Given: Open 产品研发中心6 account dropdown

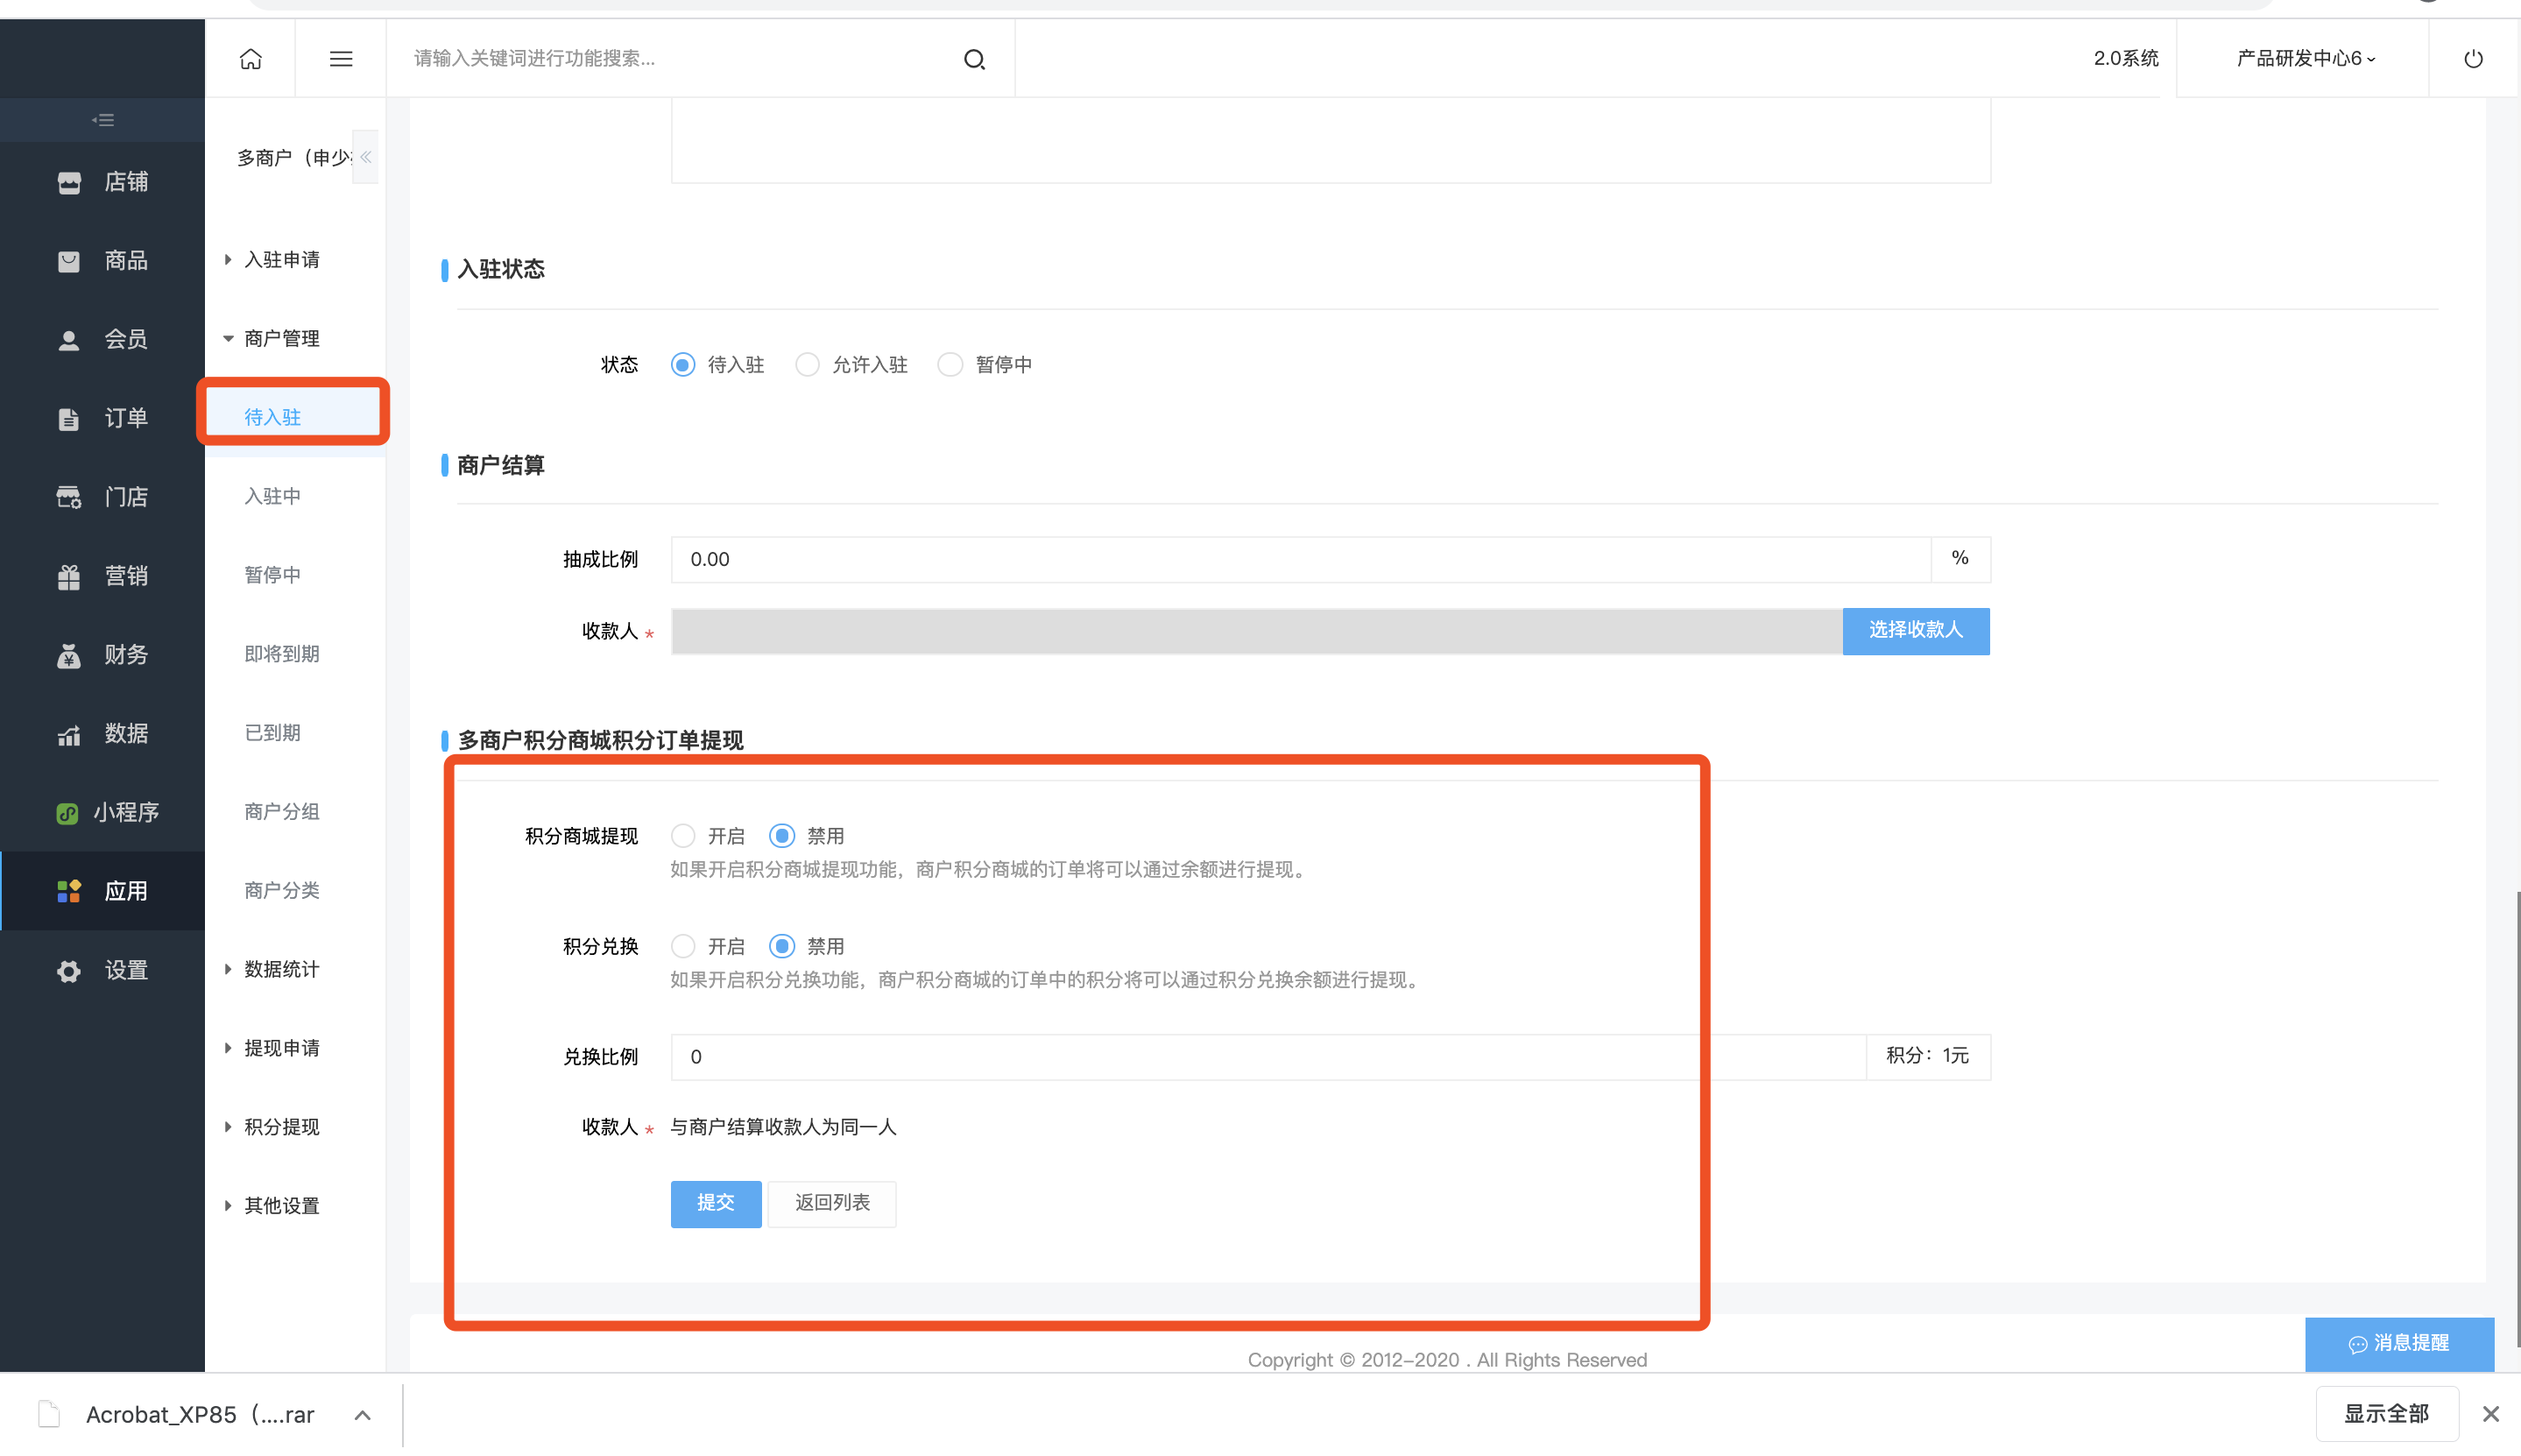Looking at the screenshot, I should coord(2306,59).
